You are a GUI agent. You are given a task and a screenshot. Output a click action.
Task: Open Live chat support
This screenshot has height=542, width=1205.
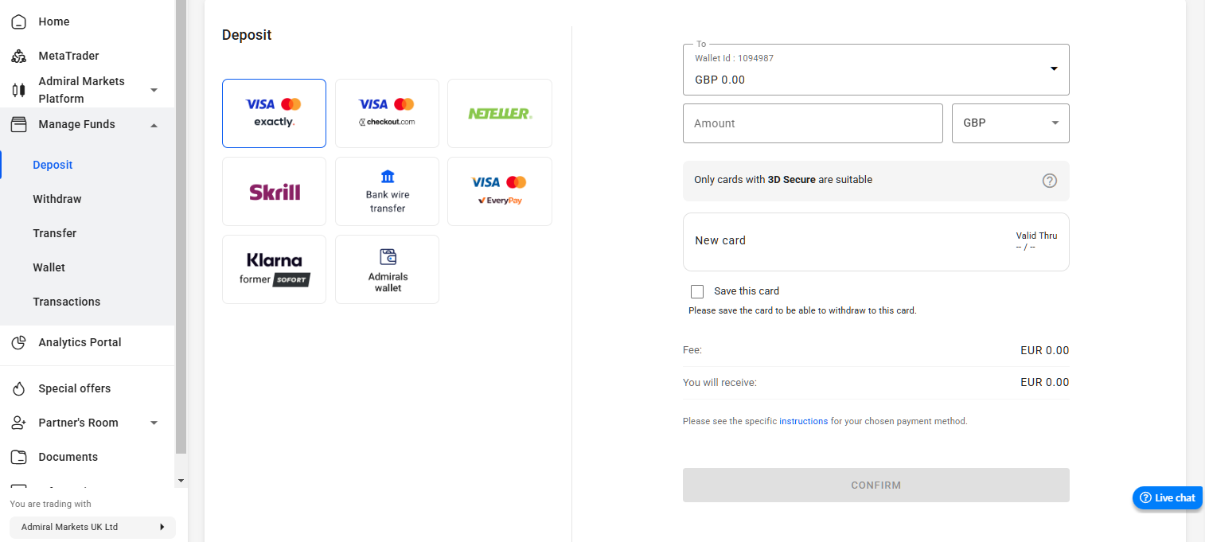click(1167, 497)
